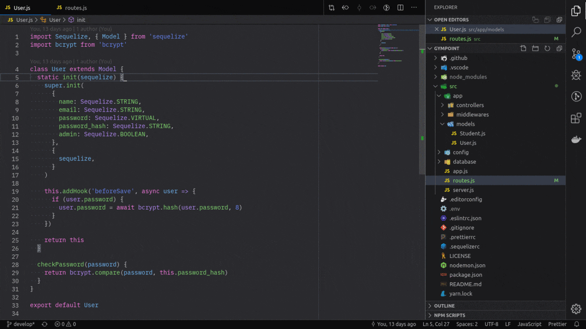The image size is (586, 329).
Task: Click the editor vertical scrollbar
Action: coord(422,99)
